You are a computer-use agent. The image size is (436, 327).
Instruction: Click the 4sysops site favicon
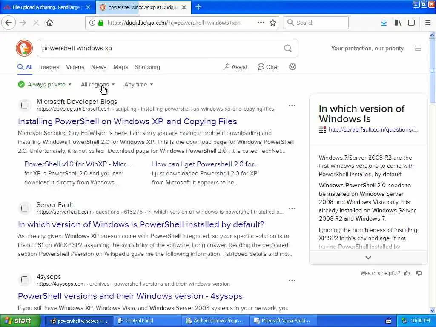(24, 280)
